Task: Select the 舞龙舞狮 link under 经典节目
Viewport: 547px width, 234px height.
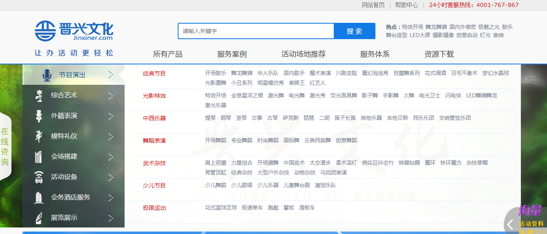Action: coord(241,73)
